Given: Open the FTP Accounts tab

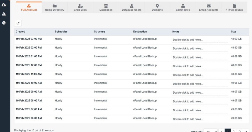Looking at the screenshot, I should click(x=234, y=8).
